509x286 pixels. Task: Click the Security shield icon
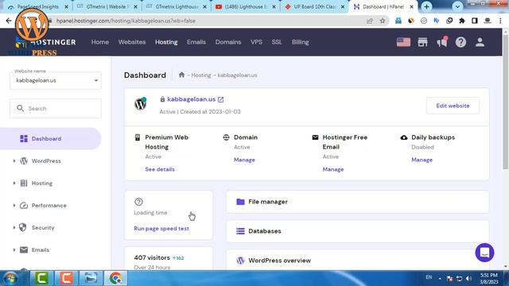[23, 228]
